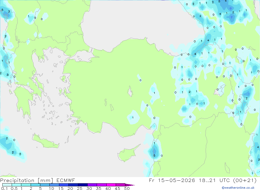Click the 'Precipitation [mm]' title text

(27, 180)
